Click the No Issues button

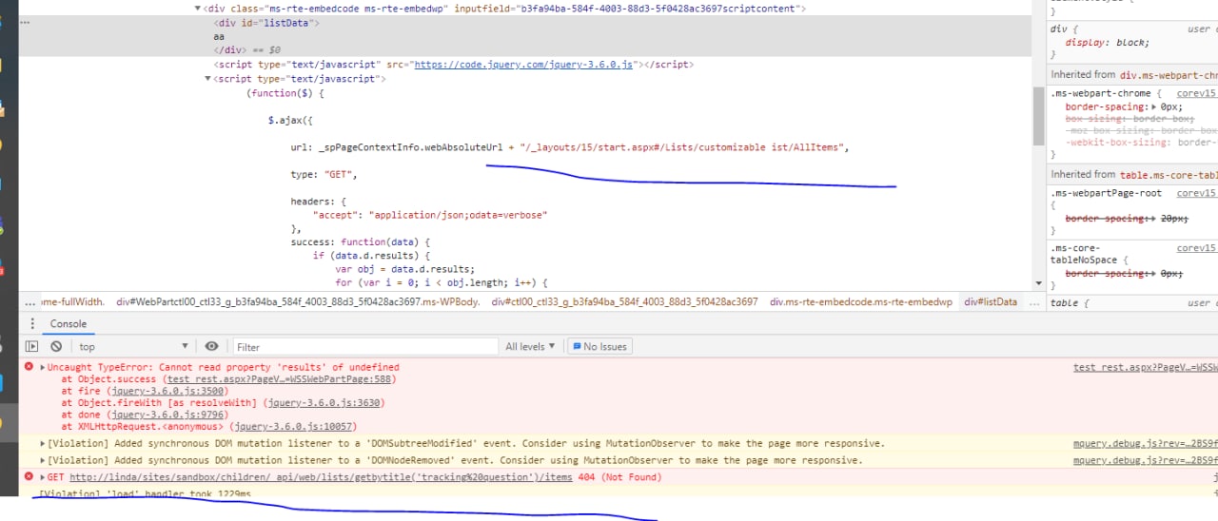[x=599, y=347]
